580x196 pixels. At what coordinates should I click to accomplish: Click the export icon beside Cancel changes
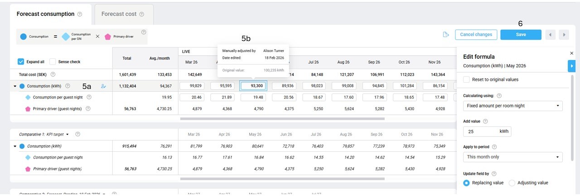[x=446, y=35]
